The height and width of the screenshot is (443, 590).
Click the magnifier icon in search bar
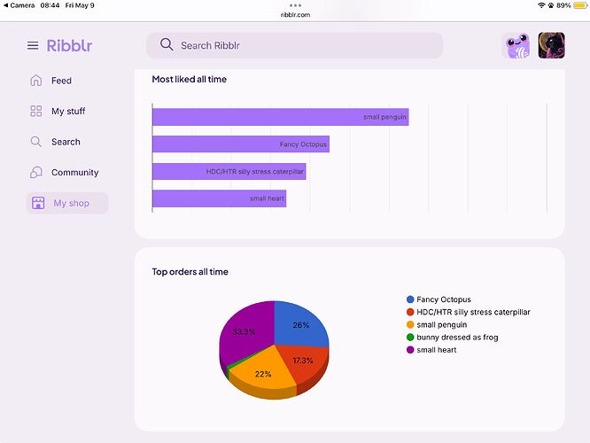[x=167, y=44]
